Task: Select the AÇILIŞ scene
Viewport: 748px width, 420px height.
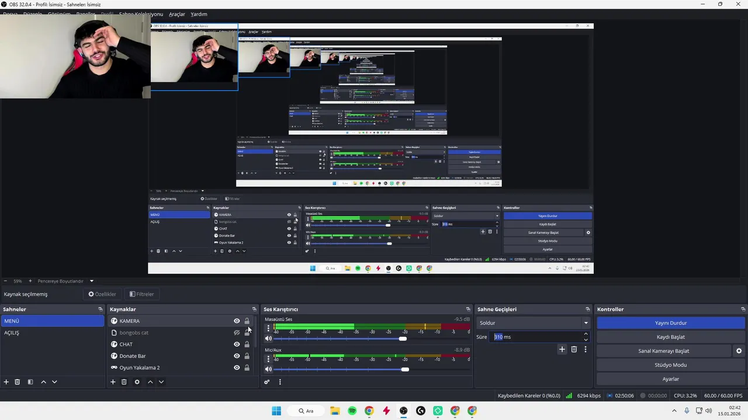Action: [53, 332]
